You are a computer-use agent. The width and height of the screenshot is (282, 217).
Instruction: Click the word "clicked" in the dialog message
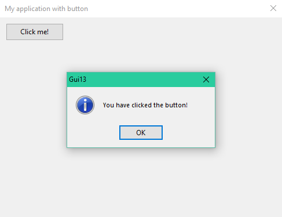142,105
